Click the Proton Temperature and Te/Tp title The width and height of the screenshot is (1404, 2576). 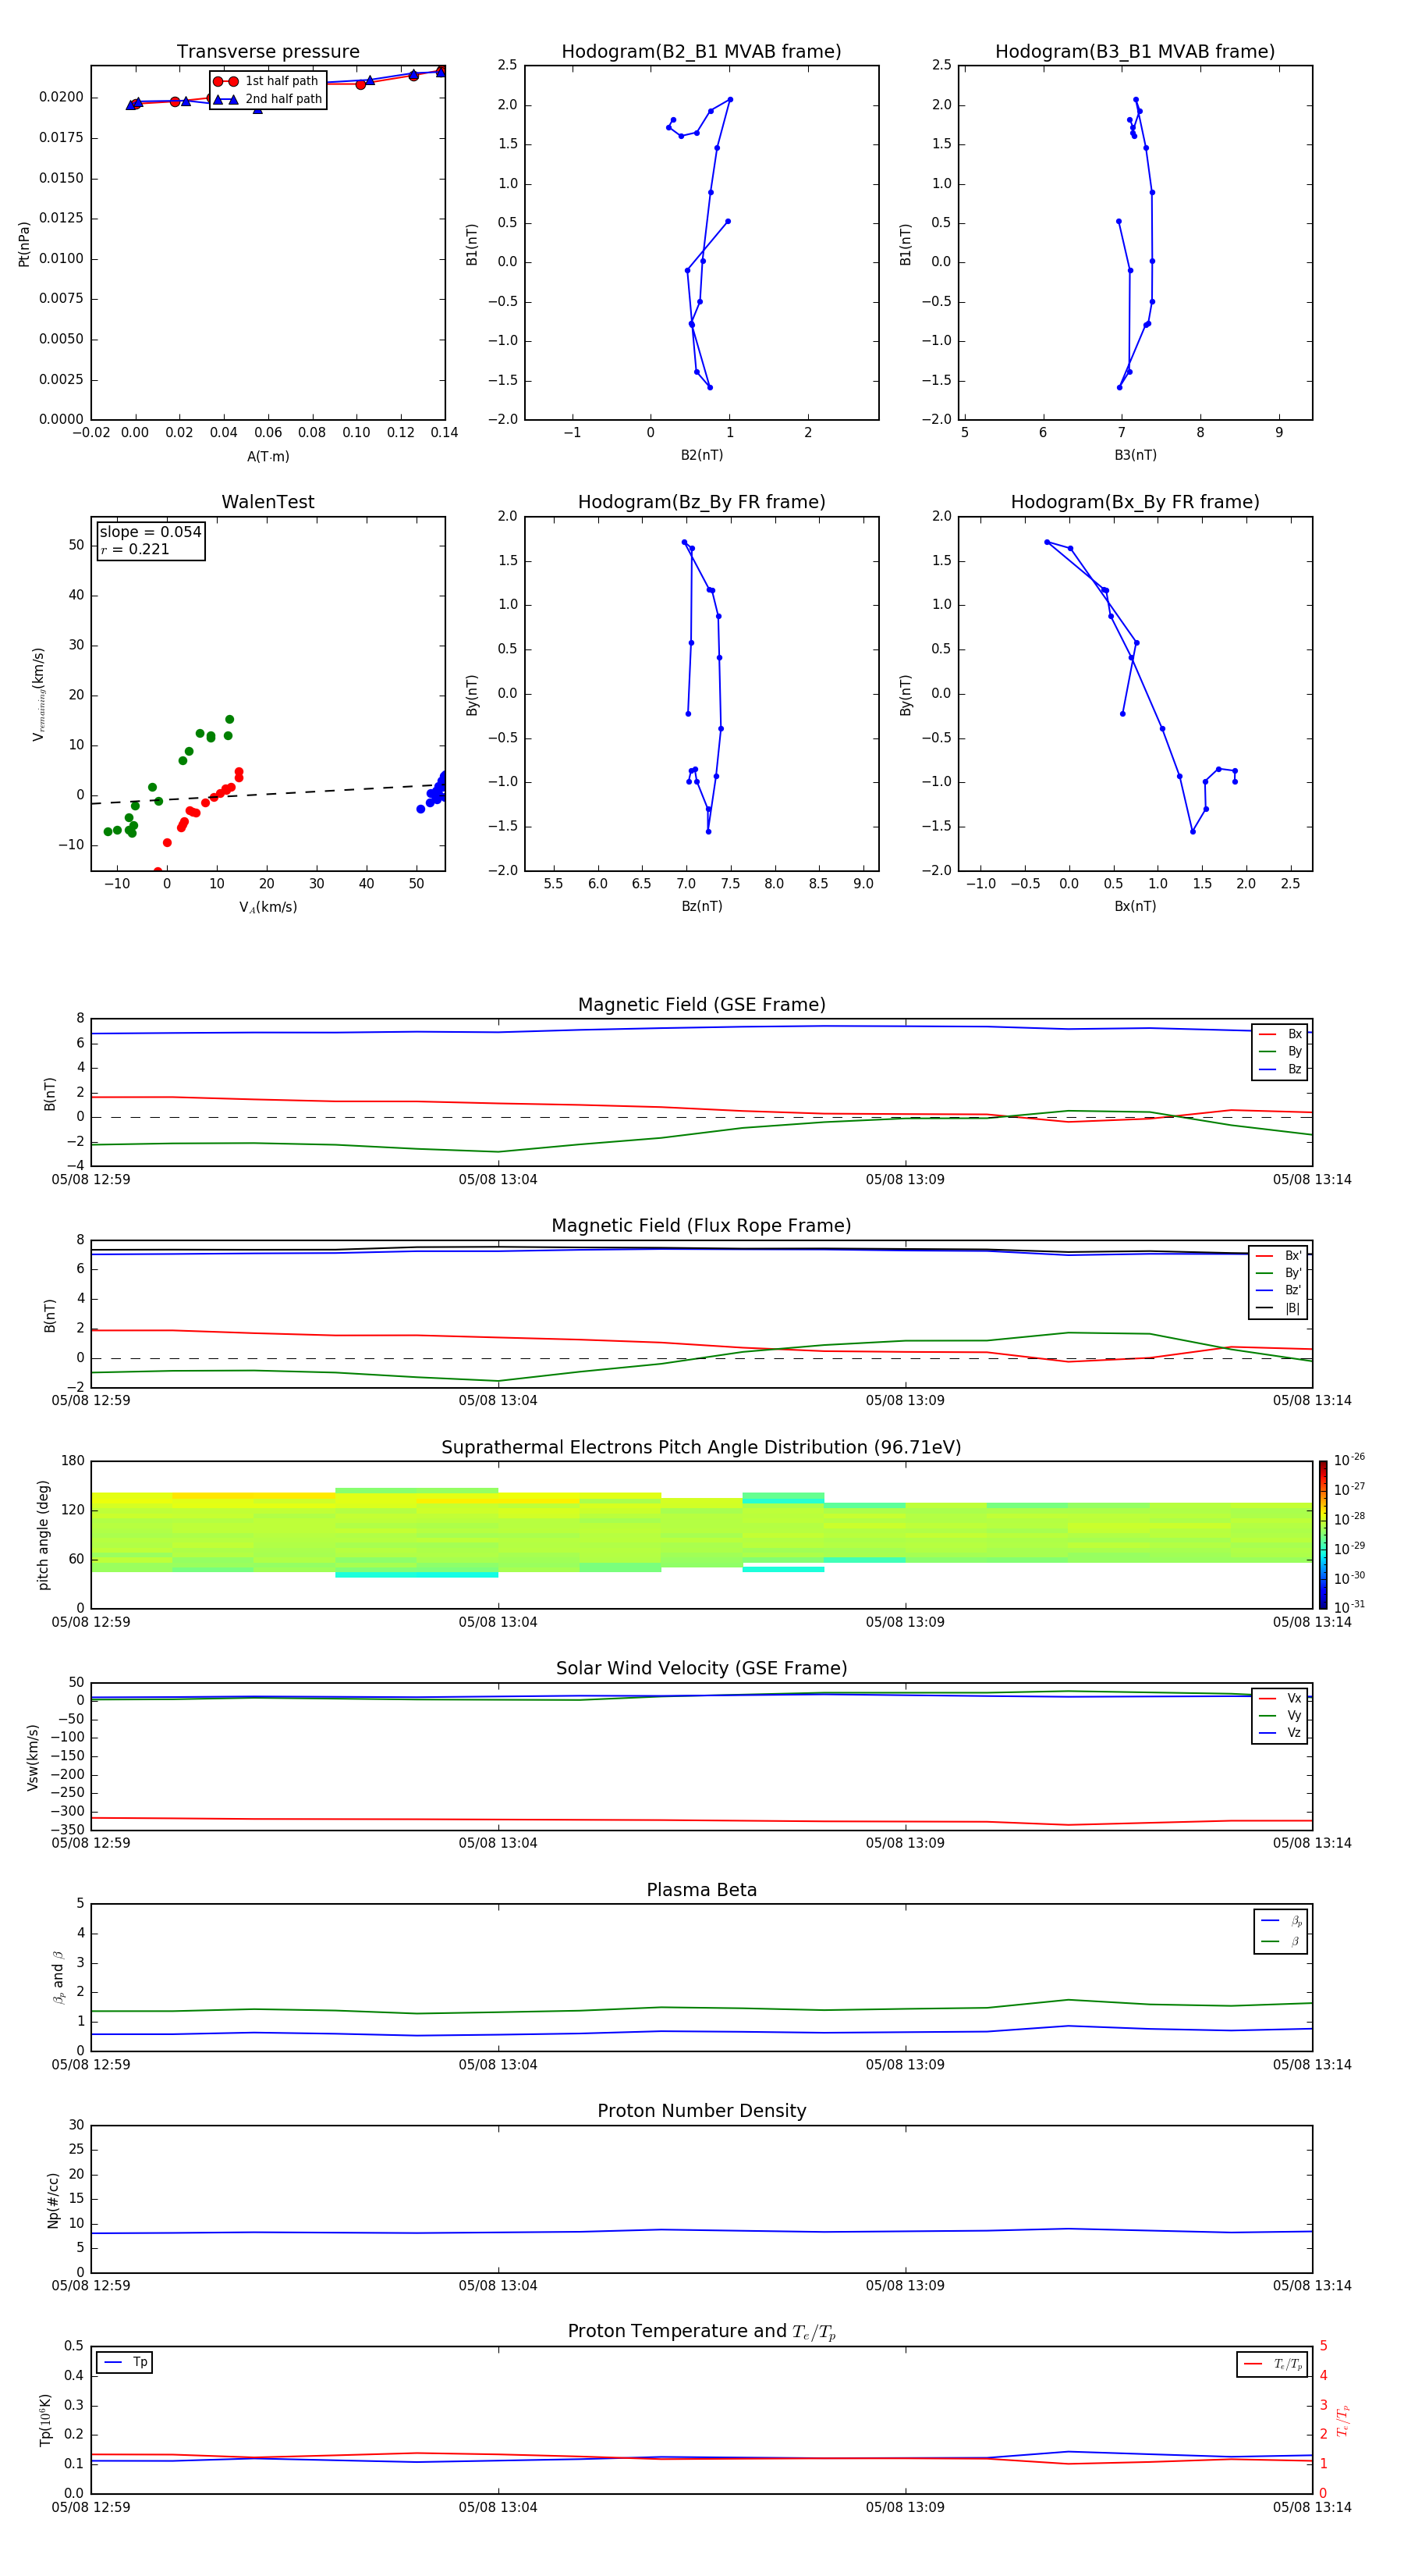click(x=701, y=2332)
